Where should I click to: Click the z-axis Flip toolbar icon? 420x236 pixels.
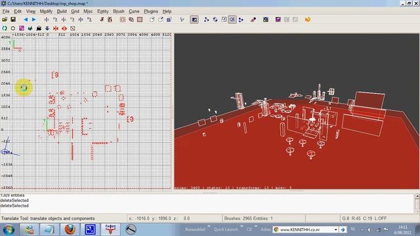pos(81,20)
